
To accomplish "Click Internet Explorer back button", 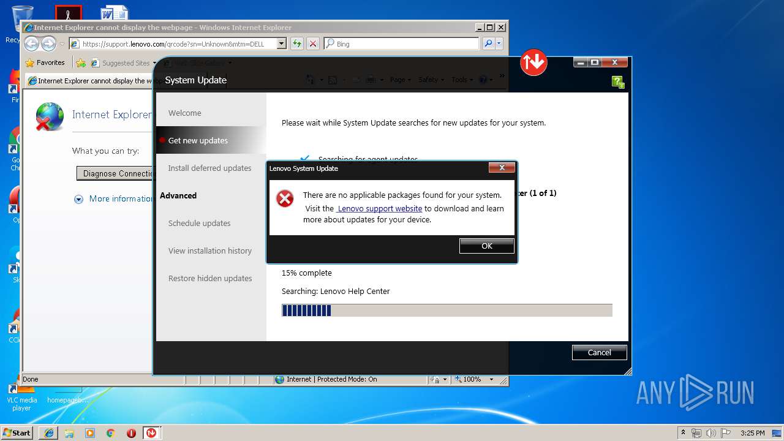I will (x=32, y=43).
